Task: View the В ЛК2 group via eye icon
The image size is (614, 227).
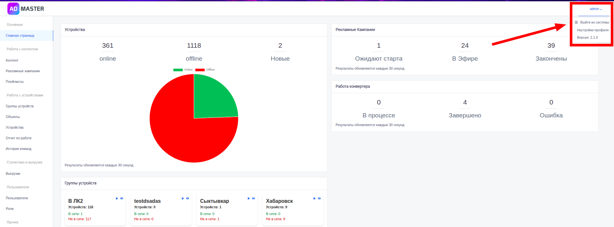Action: point(122,198)
